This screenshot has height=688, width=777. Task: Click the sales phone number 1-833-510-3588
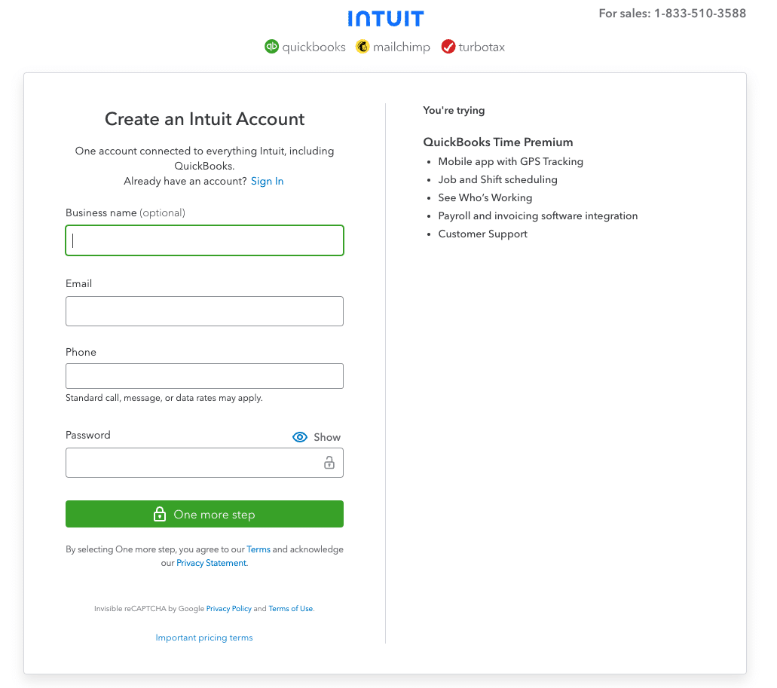pos(699,14)
